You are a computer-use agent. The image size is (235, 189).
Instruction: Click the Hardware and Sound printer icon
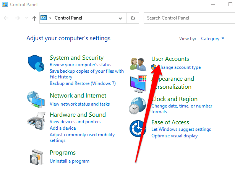click(36, 122)
